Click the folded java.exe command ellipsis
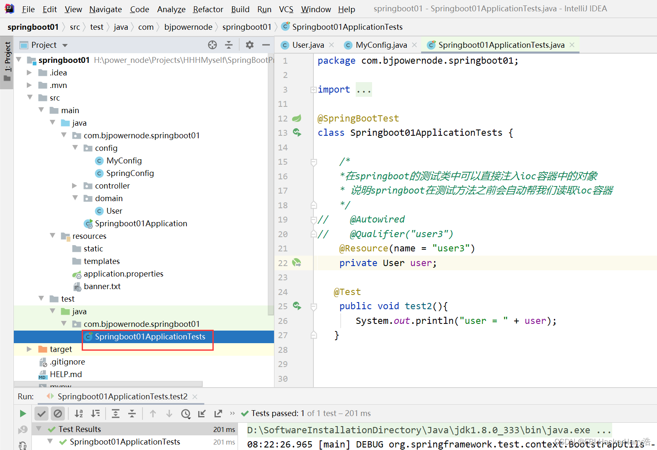Screen dimensions: 657x450 [604, 430]
